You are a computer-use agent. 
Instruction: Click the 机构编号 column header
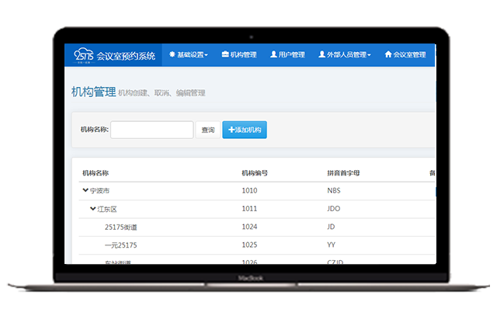coord(255,172)
